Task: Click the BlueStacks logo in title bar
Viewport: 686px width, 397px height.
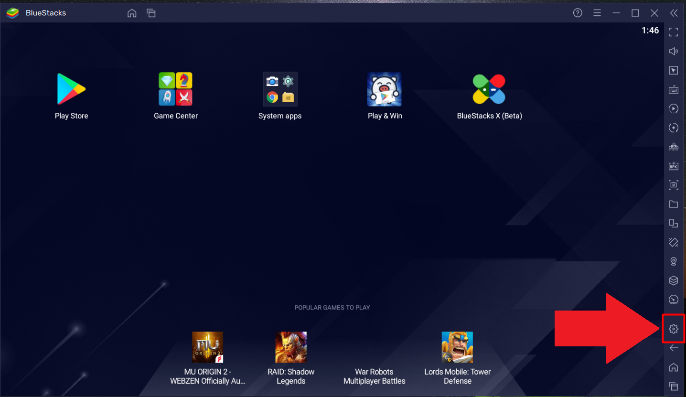Action: pyautogui.click(x=13, y=13)
